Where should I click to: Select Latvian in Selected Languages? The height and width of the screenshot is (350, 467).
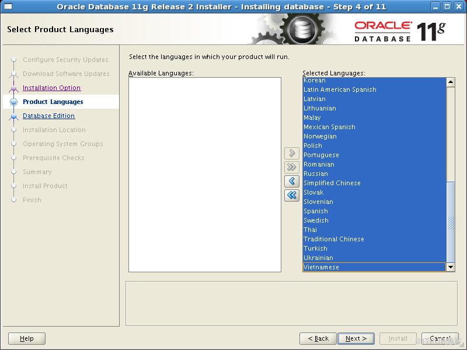point(374,99)
